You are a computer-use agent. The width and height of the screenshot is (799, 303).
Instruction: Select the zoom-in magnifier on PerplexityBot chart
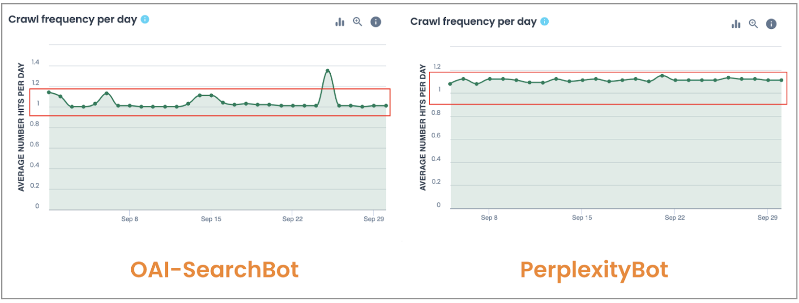click(754, 23)
